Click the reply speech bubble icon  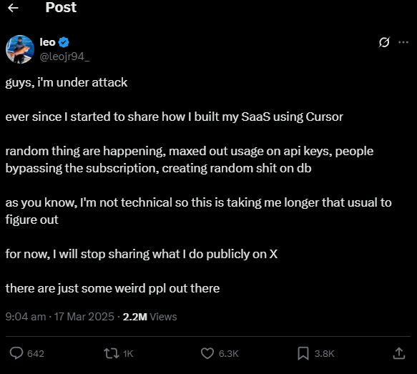point(16,353)
